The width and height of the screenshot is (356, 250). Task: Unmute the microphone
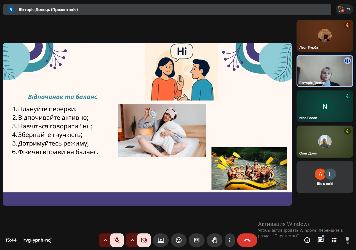point(117,240)
